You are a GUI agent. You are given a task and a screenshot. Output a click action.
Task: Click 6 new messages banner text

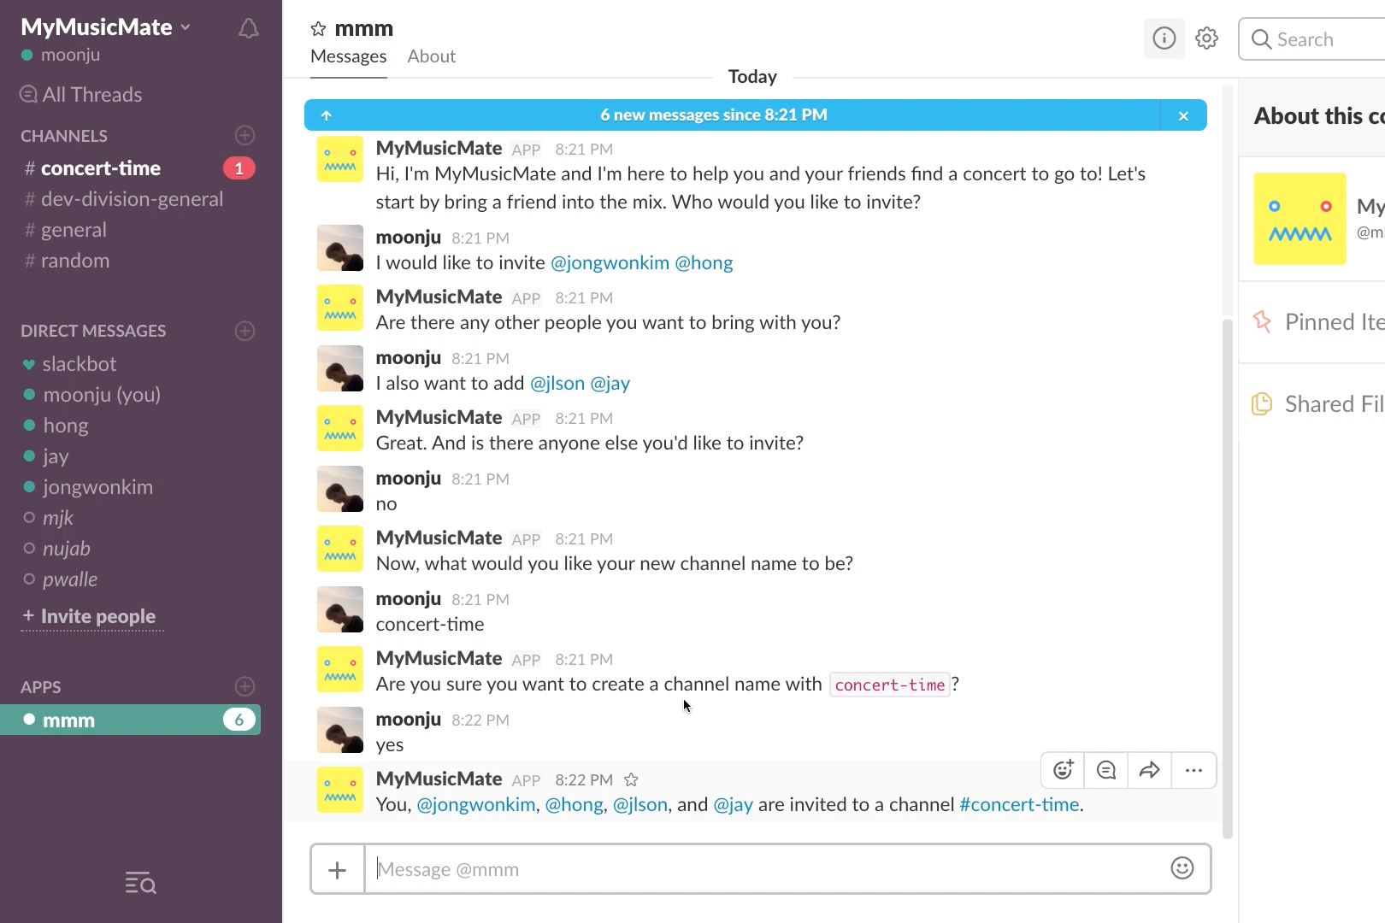(714, 115)
